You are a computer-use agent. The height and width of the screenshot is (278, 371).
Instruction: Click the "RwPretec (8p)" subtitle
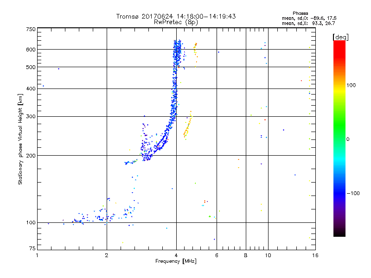[176, 22]
